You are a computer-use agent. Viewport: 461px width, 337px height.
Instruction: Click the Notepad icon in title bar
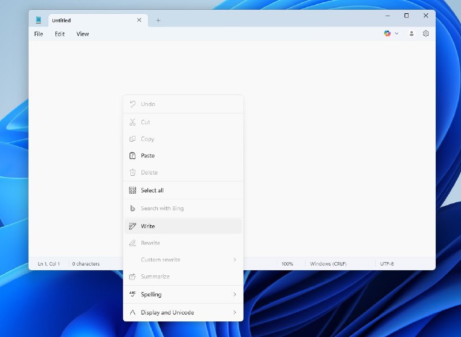[x=39, y=20]
